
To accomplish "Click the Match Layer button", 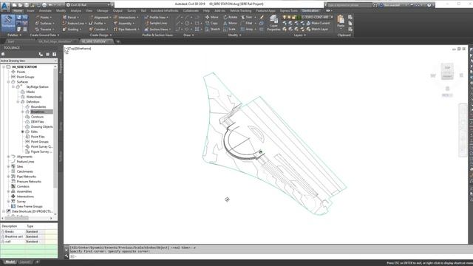I will 317,30.
